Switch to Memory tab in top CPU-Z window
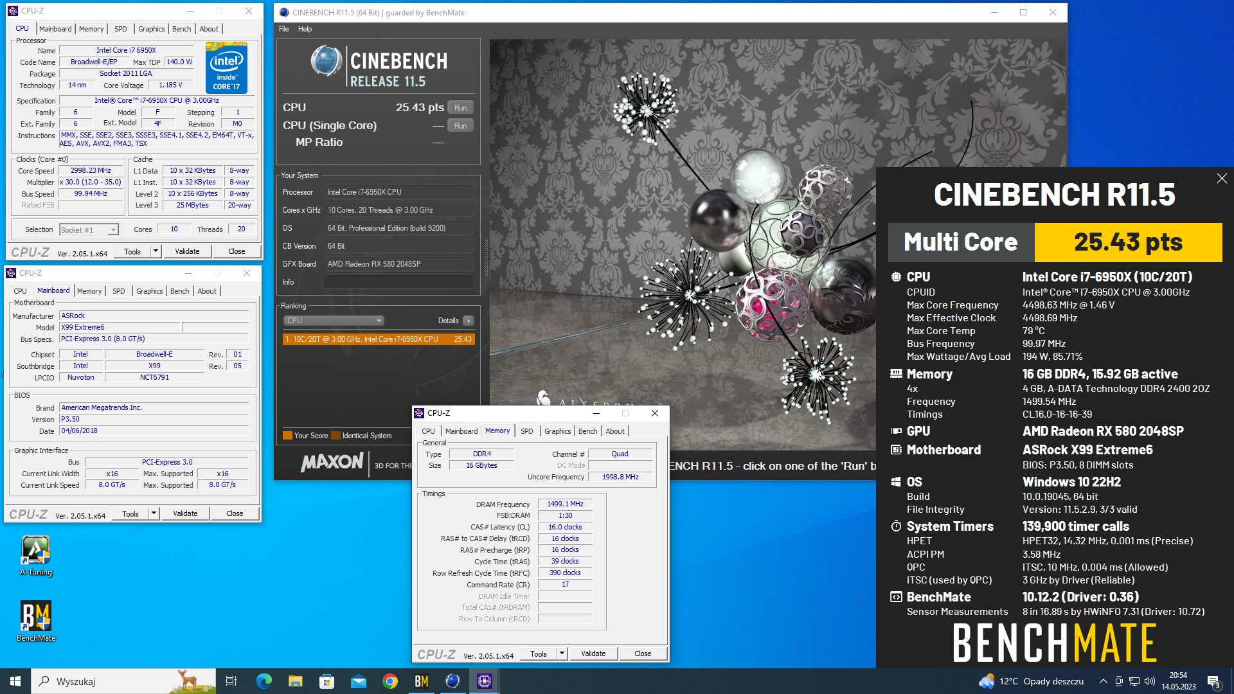 tap(91, 29)
